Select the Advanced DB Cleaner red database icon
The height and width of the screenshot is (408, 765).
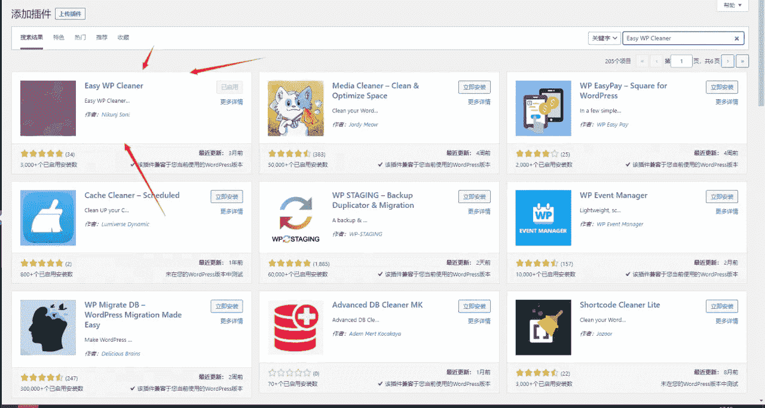pyautogui.click(x=296, y=327)
